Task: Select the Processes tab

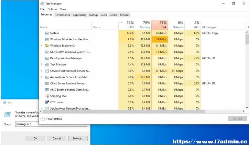Action: click(x=46, y=15)
